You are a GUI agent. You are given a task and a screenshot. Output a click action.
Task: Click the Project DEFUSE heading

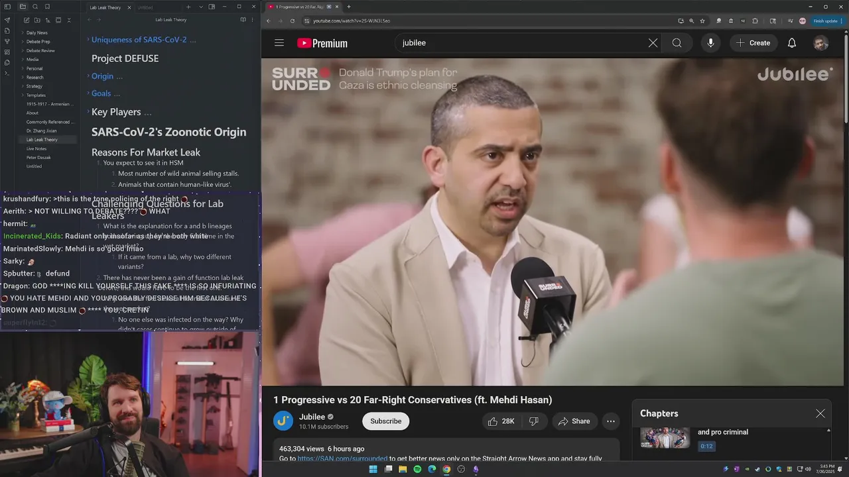125,58
